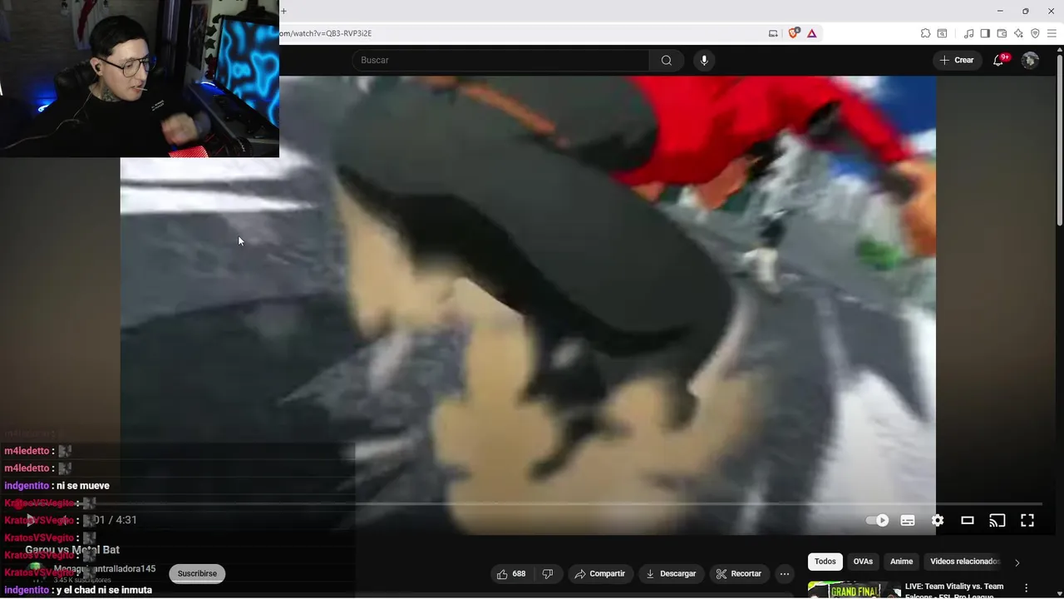Image resolution: width=1064 pixels, height=599 pixels.
Task: Click the Descargar button
Action: pos(671,574)
